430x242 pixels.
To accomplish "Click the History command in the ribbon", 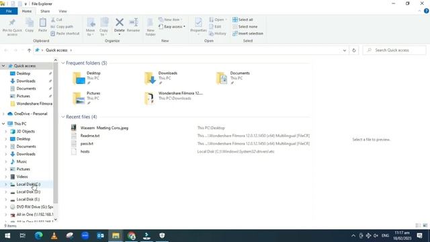I will (218, 34).
